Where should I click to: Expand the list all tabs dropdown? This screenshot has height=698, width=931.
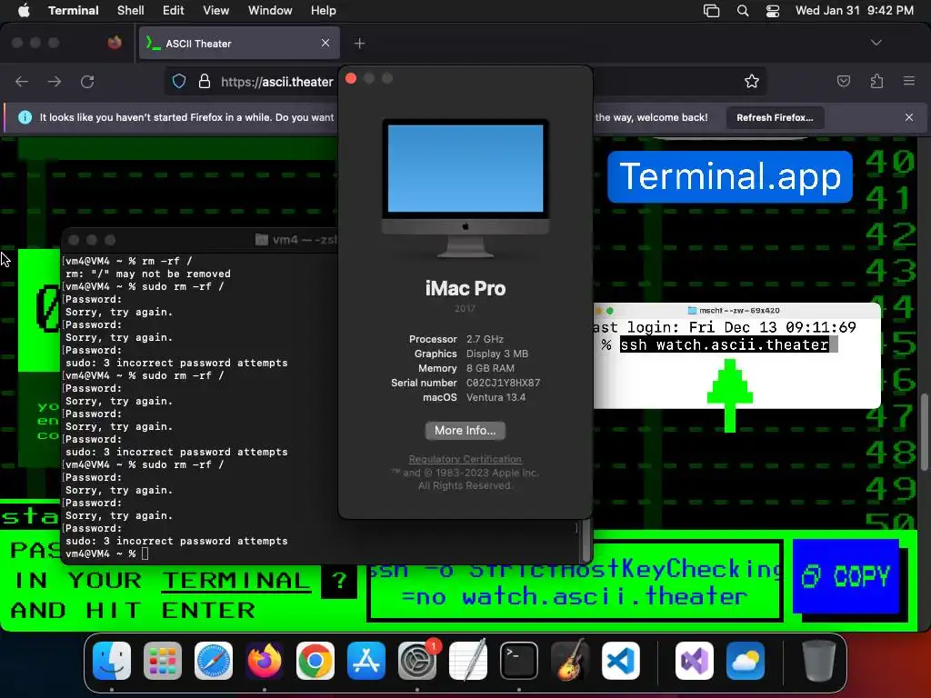(x=876, y=43)
